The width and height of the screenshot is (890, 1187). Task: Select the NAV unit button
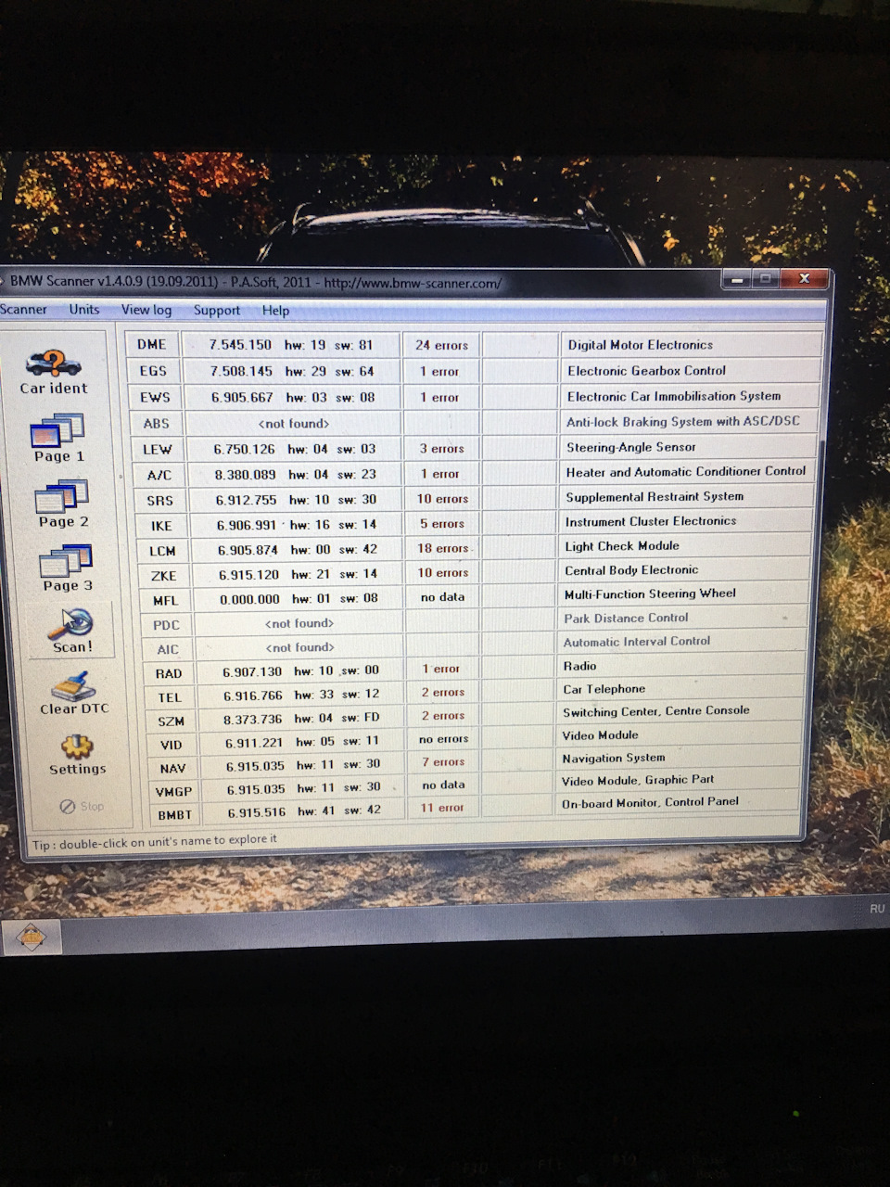(x=173, y=768)
